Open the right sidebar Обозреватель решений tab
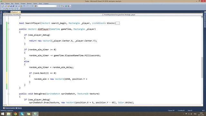Screen dimensions: 206x116 pos(205,19)
